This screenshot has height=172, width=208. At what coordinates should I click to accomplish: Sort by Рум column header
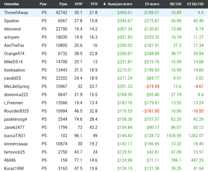(x=43, y=4)
